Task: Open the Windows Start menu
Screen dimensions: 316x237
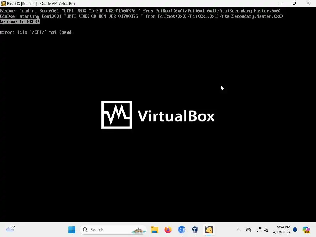Action: pyautogui.click(x=72, y=230)
